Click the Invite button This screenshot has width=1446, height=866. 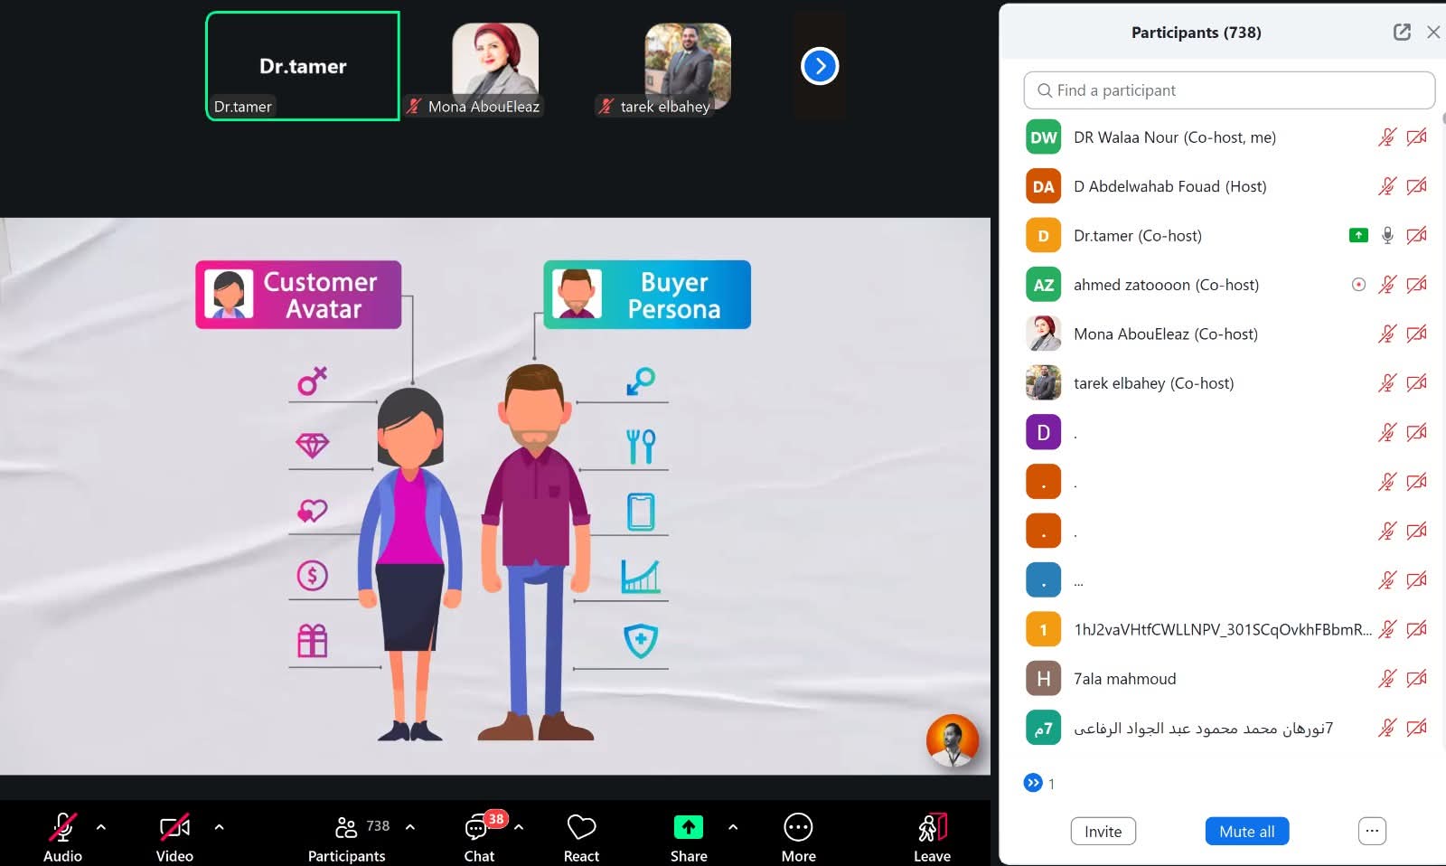(x=1103, y=832)
